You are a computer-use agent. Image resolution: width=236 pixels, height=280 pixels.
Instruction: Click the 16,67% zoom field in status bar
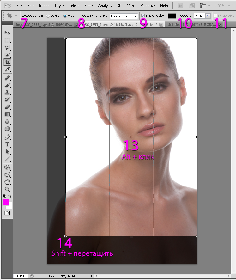[x=20, y=276]
